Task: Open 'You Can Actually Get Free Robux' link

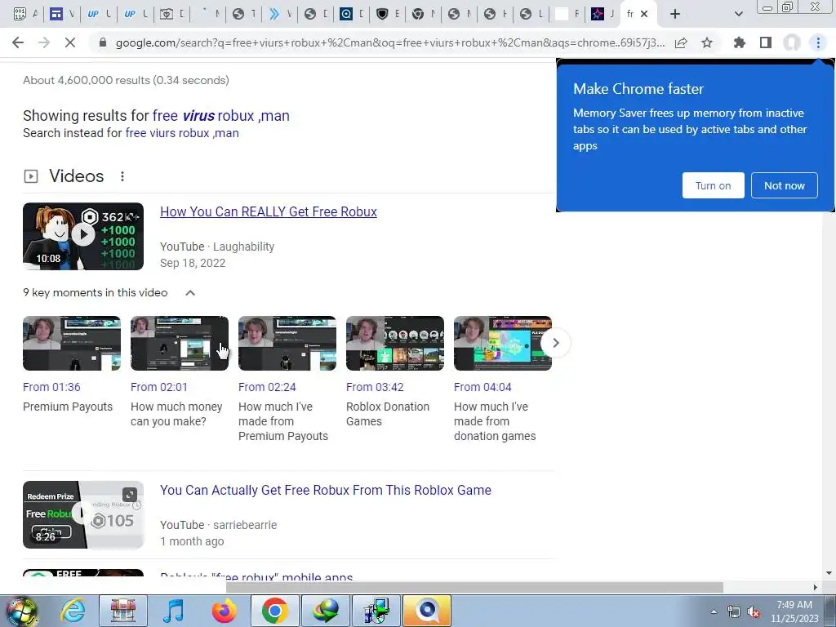Action: tap(326, 490)
